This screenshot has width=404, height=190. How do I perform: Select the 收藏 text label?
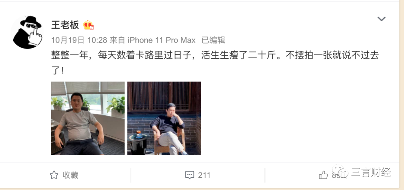pos(70,175)
